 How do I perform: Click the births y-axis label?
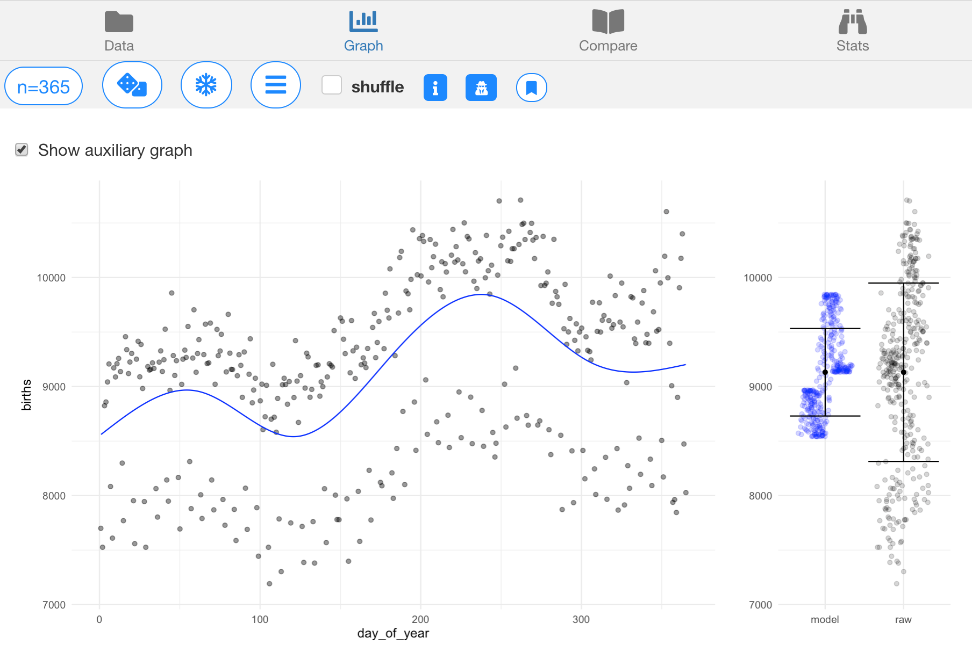pos(26,395)
